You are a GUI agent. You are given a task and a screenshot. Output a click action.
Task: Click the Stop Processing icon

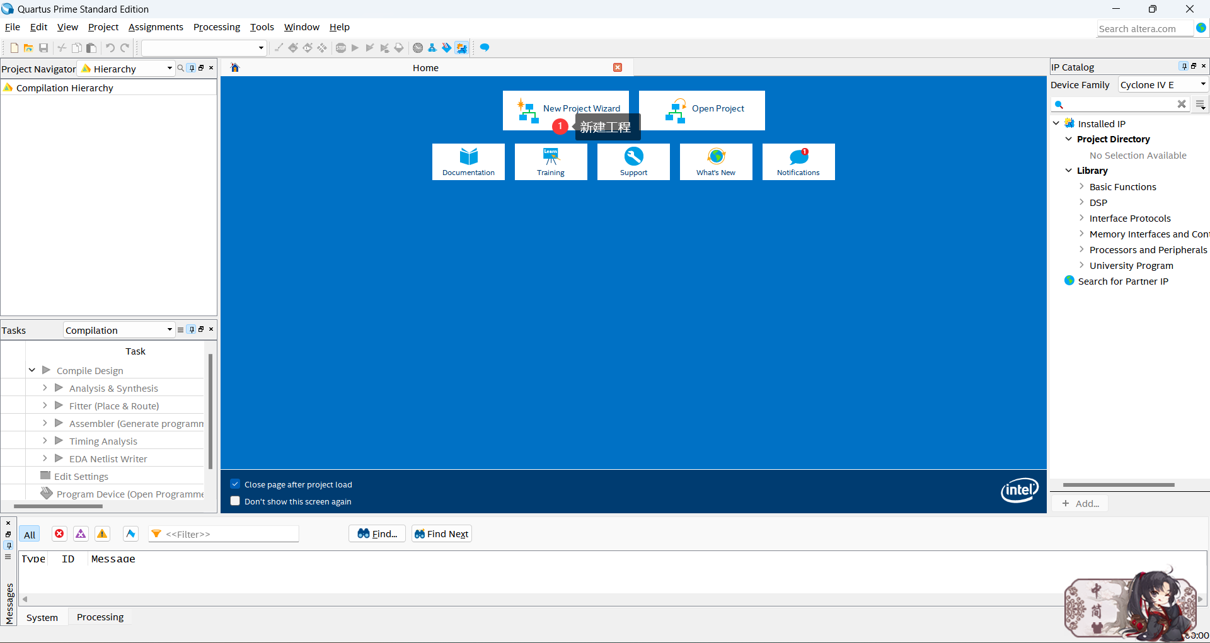tap(340, 48)
